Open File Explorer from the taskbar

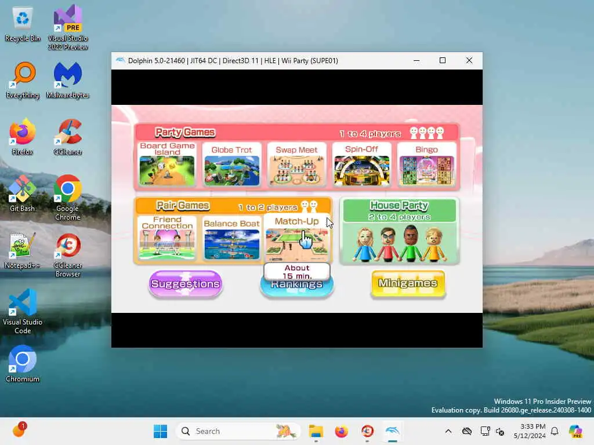click(x=316, y=431)
